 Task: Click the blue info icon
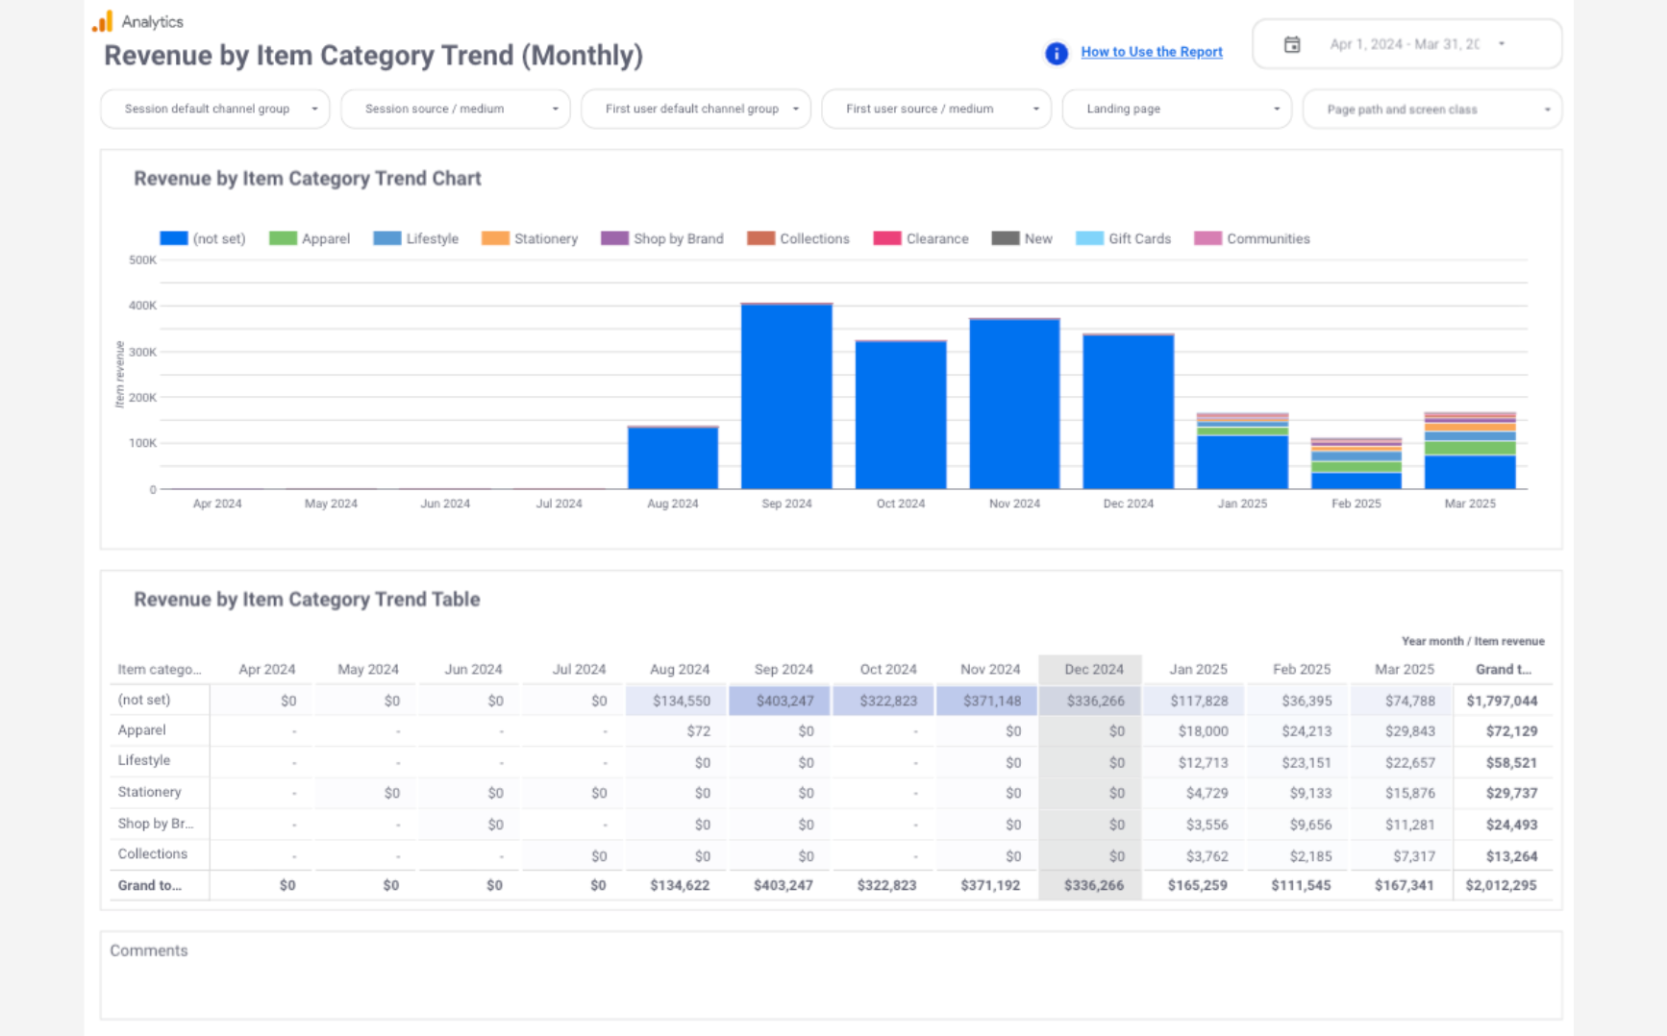tap(1056, 53)
